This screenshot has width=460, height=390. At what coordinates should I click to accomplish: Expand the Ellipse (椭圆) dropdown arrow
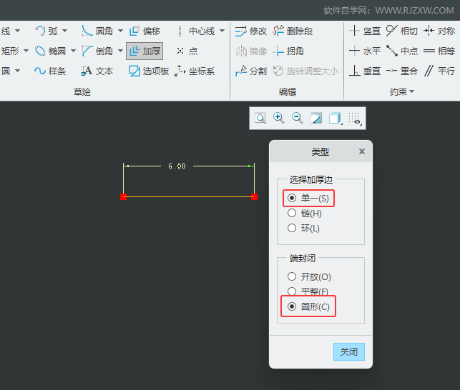(74, 51)
